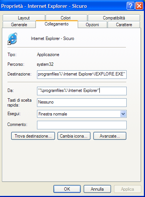Click the Annulla button
The width and height of the screenshot is (145, 197).
(x=97, y=189)
